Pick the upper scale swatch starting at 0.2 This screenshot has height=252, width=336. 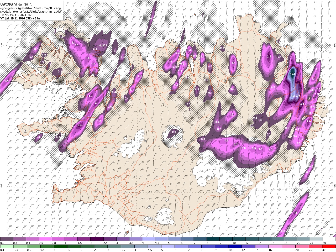[x=7, y=239]
